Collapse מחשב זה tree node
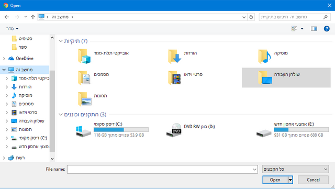This screenshot has width=335, height=189. (4, 70)
